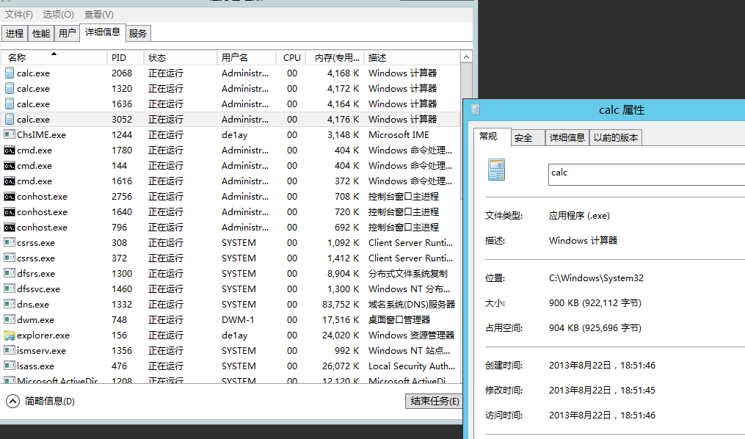Click calc.exe icon for PID 2068

(9, 73)
